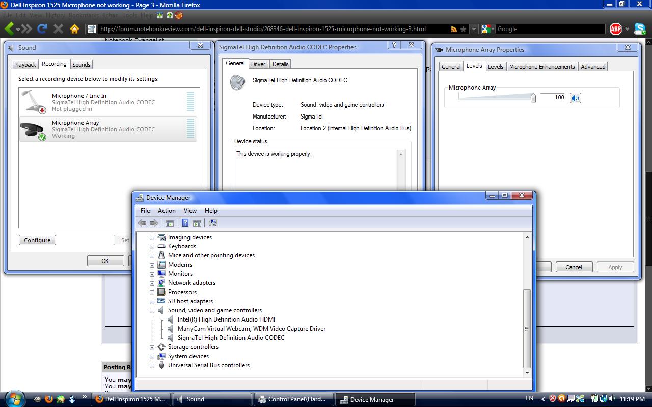Open back button history dropdown arrow

pos(18,29)
